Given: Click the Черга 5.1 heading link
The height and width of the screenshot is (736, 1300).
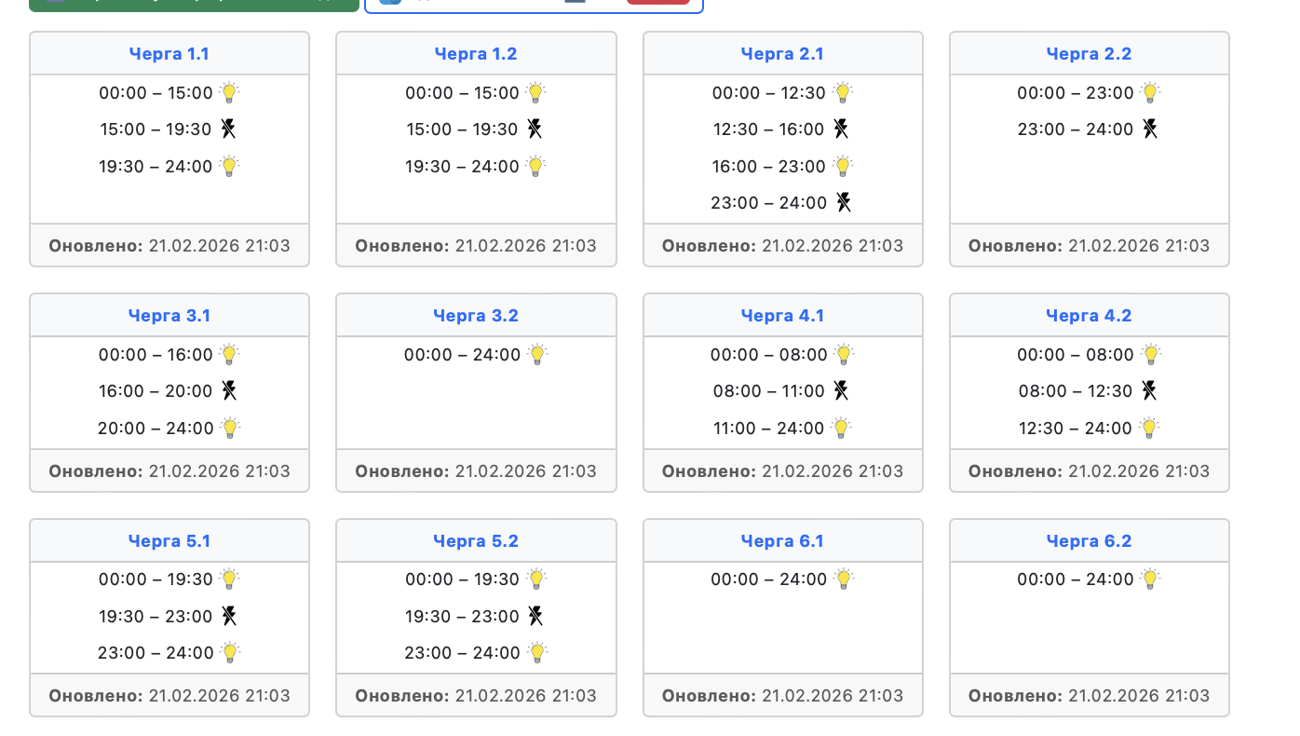Looking at the screenshot, I should pyautogui.click(x=169, y=541).
